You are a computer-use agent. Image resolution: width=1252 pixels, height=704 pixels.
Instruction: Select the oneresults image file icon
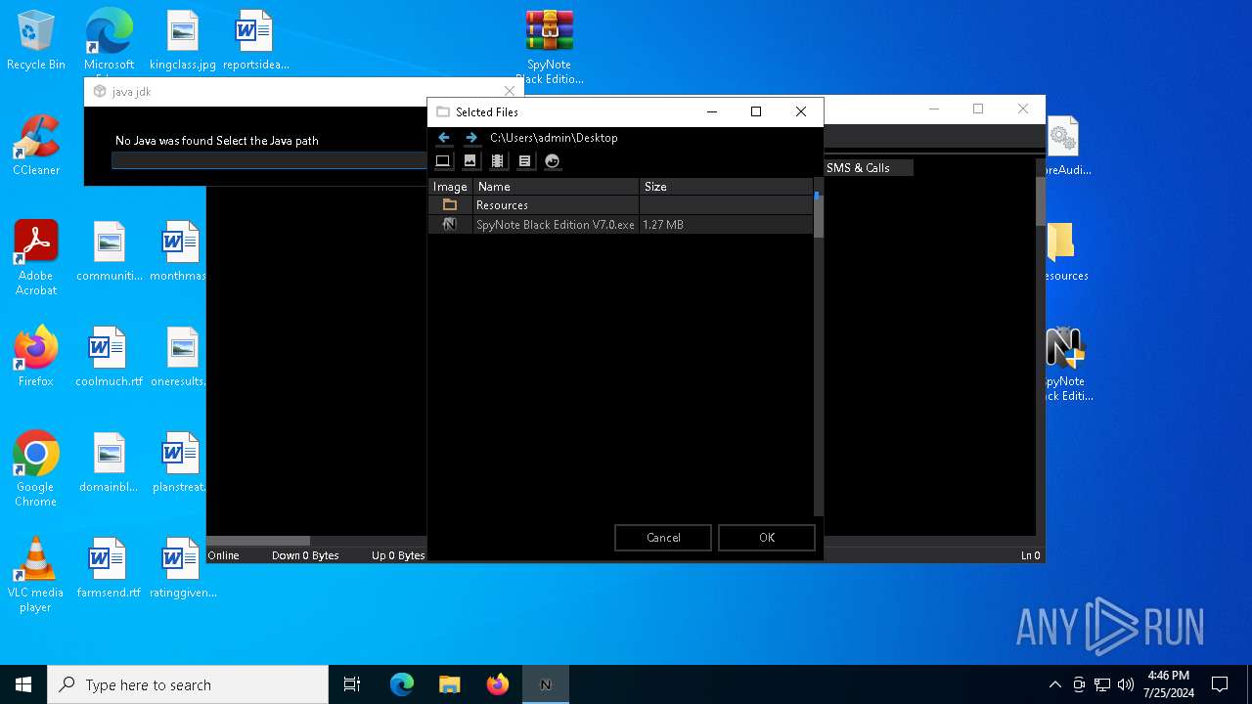click(x=180, y=357)
